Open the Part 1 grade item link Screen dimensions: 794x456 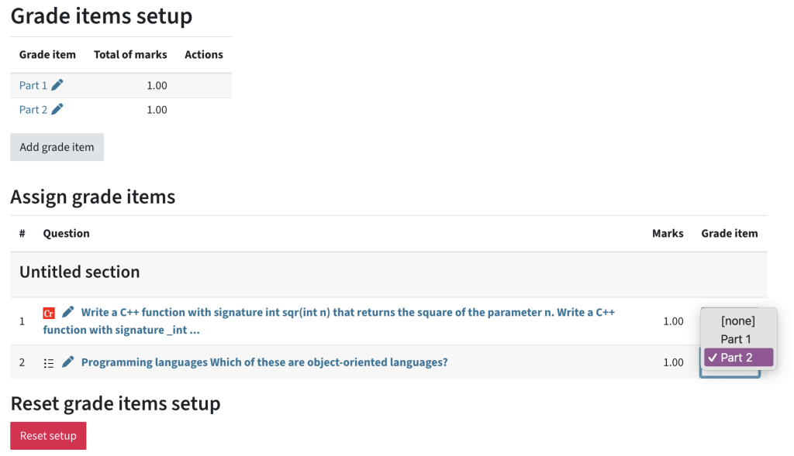(33, 85)
